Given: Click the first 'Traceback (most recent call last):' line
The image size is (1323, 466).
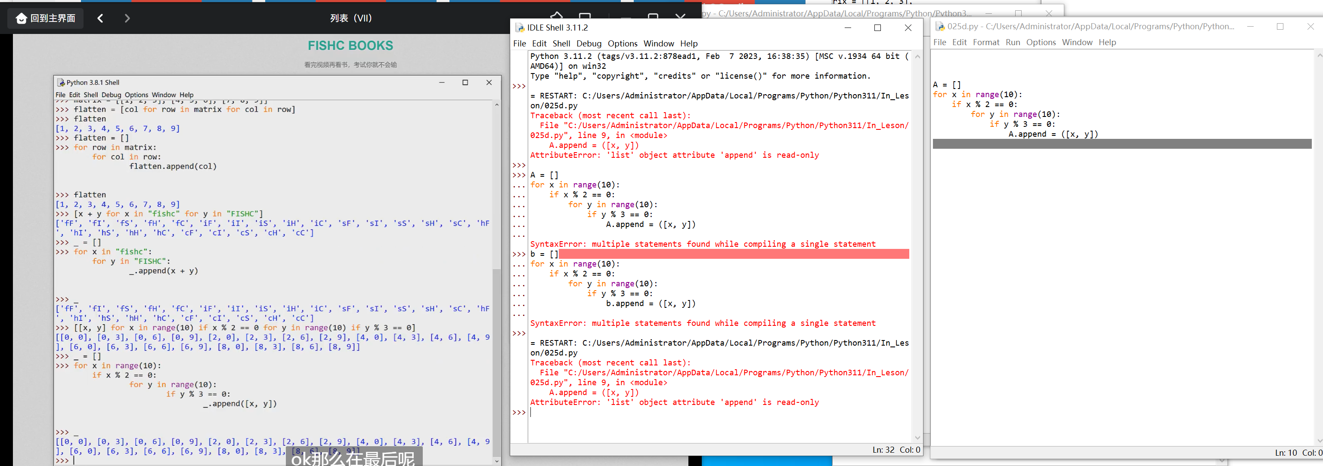Looking at the screenshot, I should coord(610,115).
